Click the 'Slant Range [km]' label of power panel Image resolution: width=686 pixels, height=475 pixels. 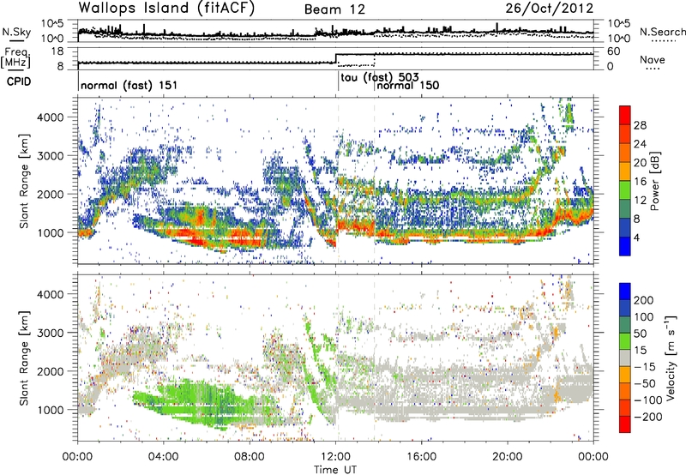point(24,181)
